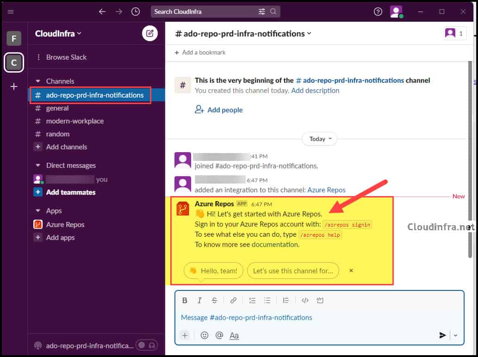Click the Azure Repos app message name

pyautogui.click(x=214, y=204)
